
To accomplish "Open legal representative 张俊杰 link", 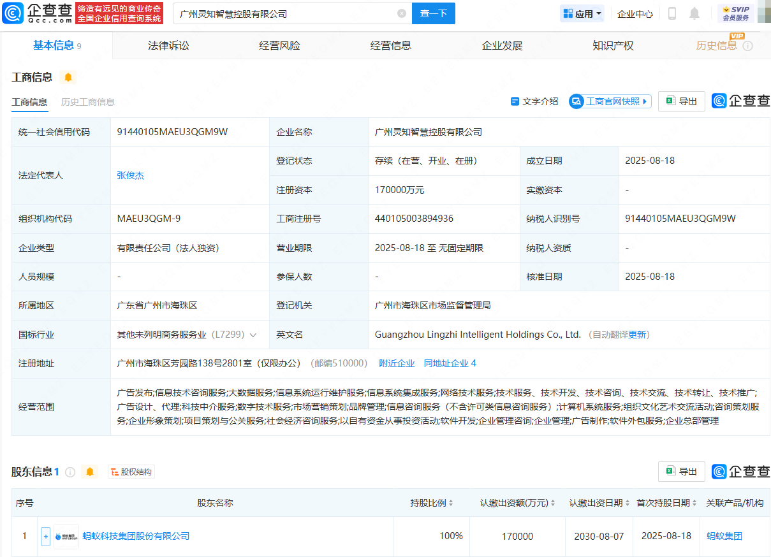I will [131, 175].
